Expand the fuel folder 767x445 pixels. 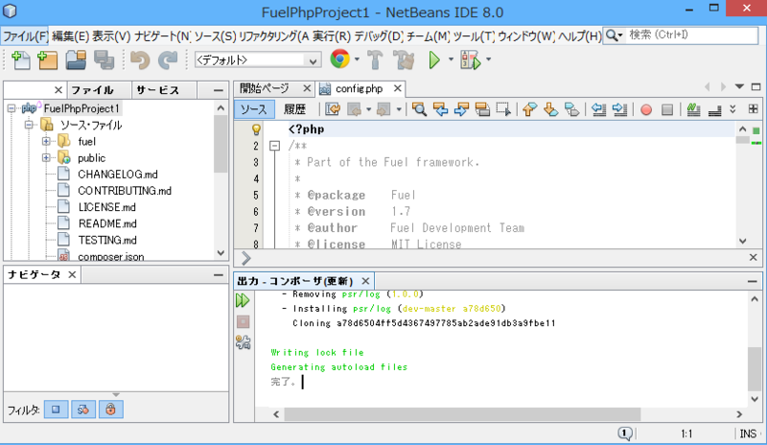(x=46, y=142)
